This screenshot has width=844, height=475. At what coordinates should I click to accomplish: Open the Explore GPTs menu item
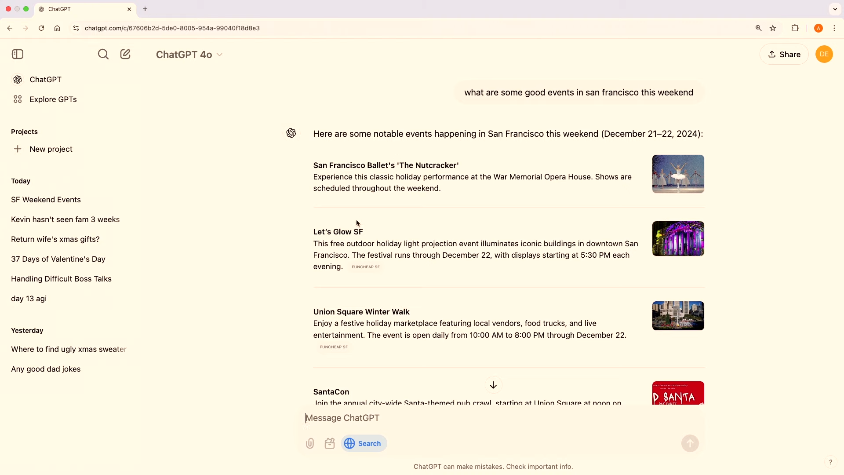tap(53, 99)
